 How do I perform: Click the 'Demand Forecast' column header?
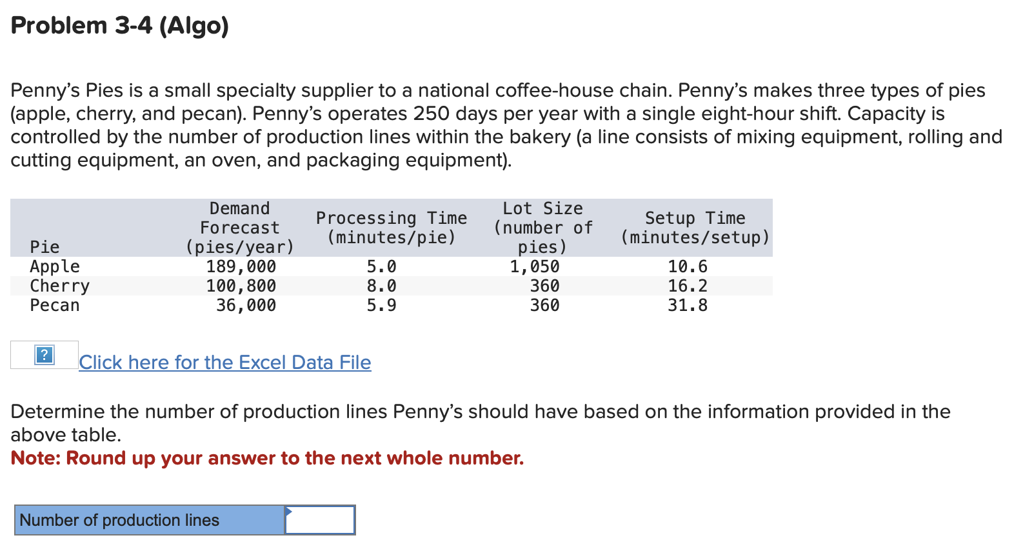pyautogui.click(x=240, y=228)
